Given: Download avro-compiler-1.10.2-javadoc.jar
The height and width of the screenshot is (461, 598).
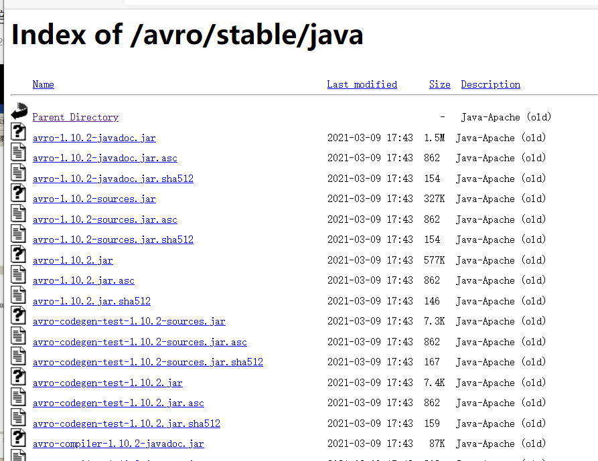Looking at the screenshot, I should (x=119, y=444).
